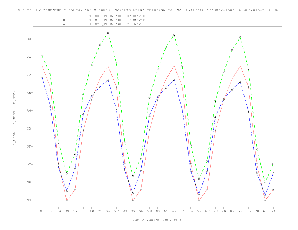Viewport: 298px width, 230px height.
Task: Click x-axis tick label 33
Action: click(x=133, y=211)
